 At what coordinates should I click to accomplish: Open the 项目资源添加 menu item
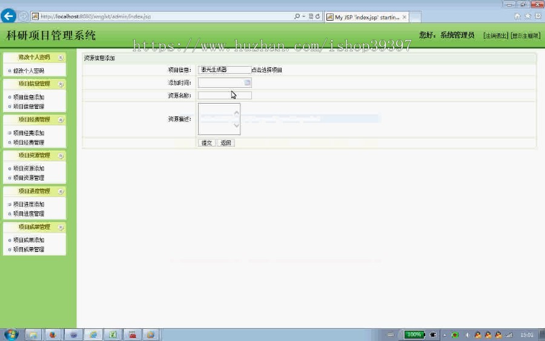28,168
